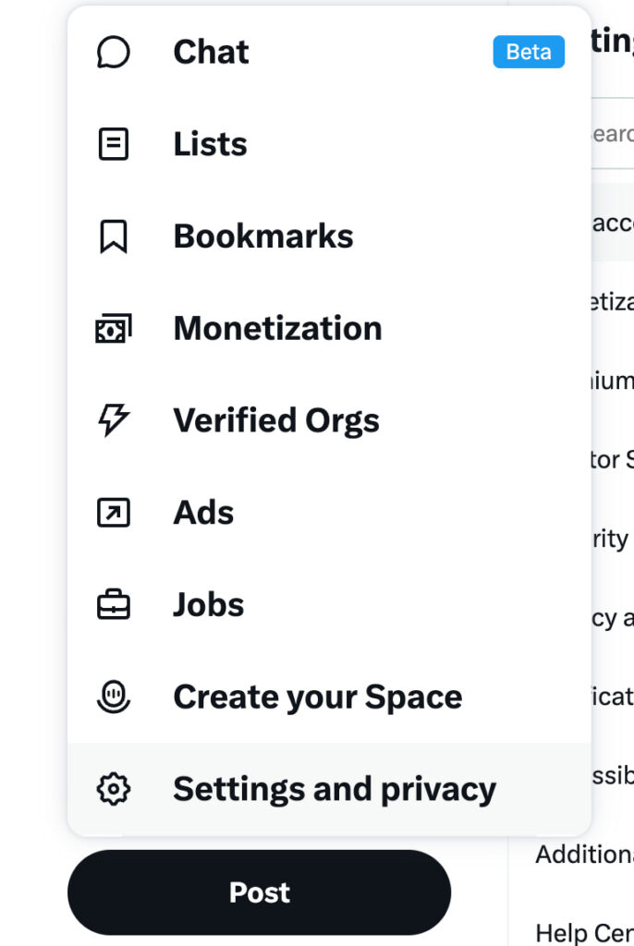Open Settings and privacy
This screenshot has width=634, height=946.
point(334,789)
